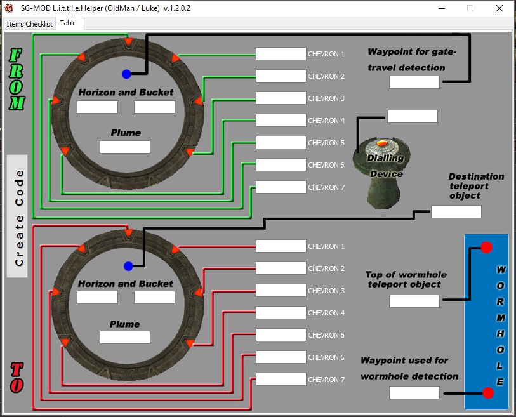Click the TO gate Chevron 1 field
This screenshot has width=516, height=417.
tap(281, 246)
